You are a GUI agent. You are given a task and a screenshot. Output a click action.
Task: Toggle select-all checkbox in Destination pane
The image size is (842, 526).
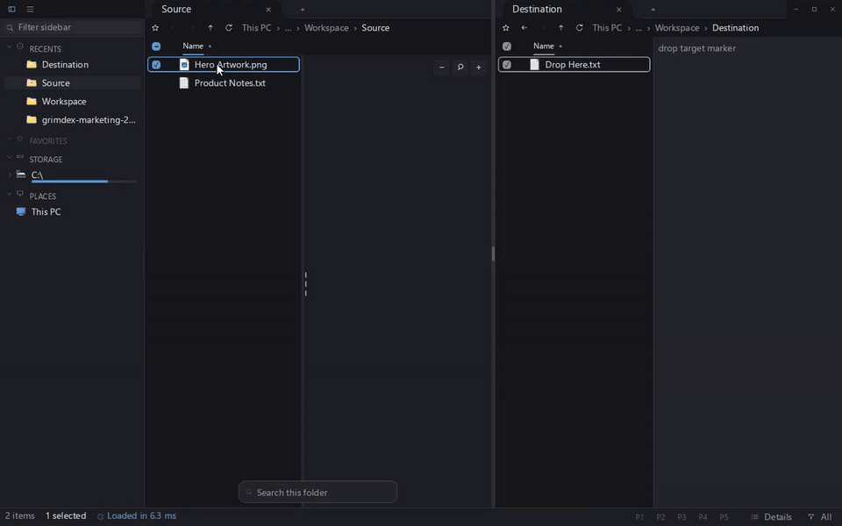tap(507, 46)
